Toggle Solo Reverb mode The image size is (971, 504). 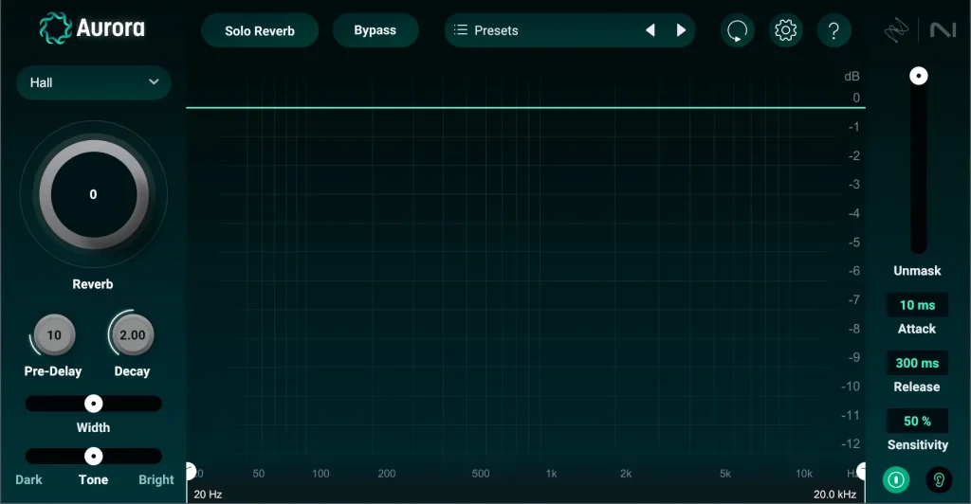click(259, 30)
